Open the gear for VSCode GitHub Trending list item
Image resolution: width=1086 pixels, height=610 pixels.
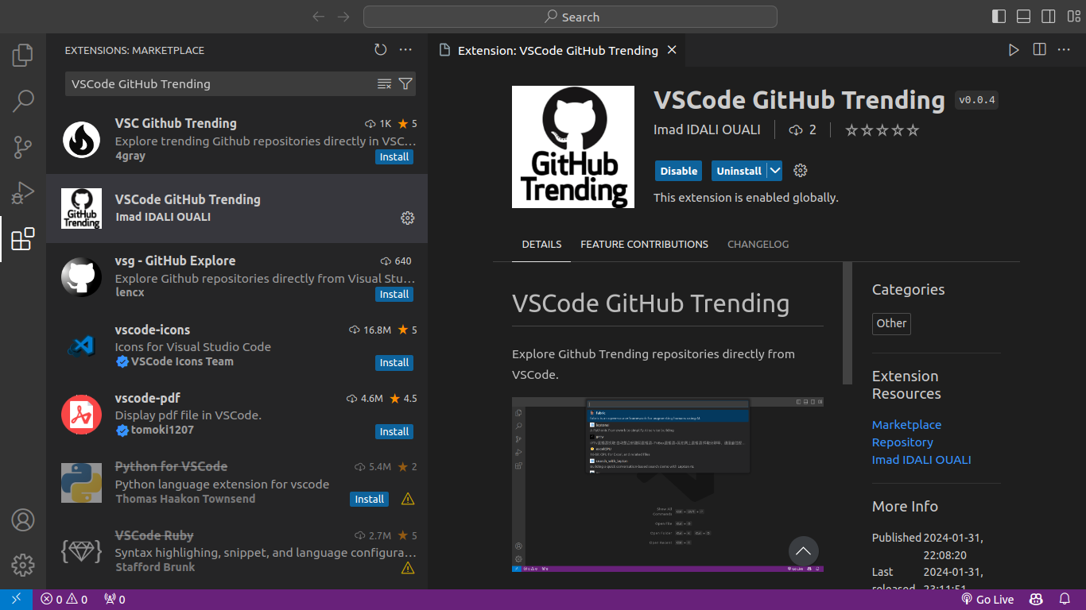408,218
